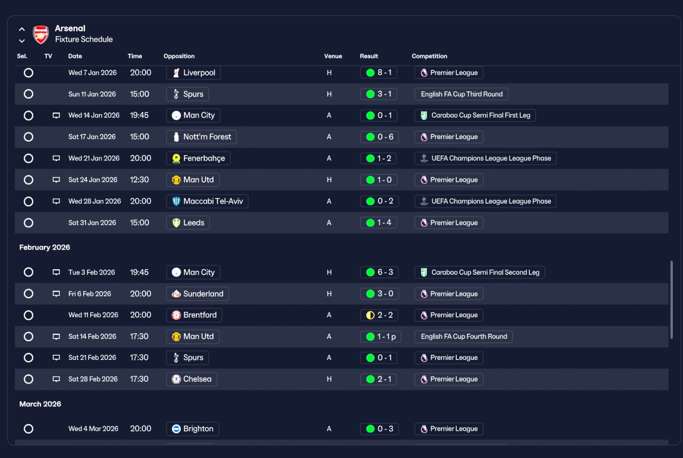Click the February 2026 month heading

(45, 247)
